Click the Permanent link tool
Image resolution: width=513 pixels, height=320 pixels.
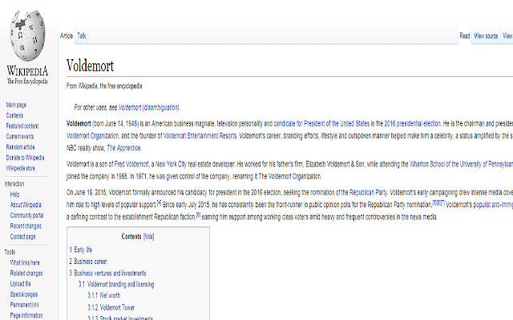pyautogui.click(x=25, y=305)
